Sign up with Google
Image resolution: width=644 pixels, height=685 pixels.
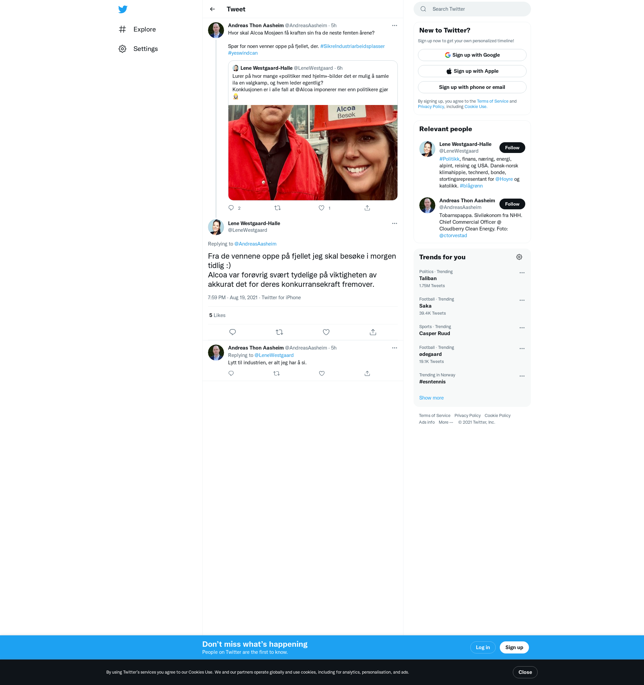(x=472, y=55)
